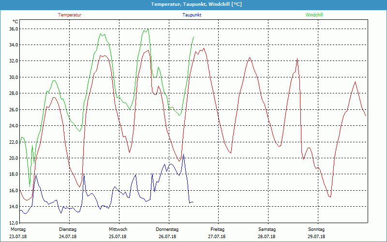
Task: Select the 16,0 y-axis value
Action: (x=14, y=190)
